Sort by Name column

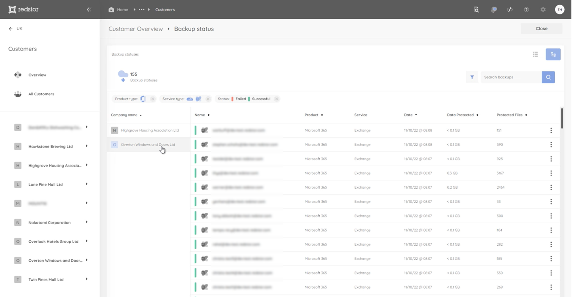point(202,115)
